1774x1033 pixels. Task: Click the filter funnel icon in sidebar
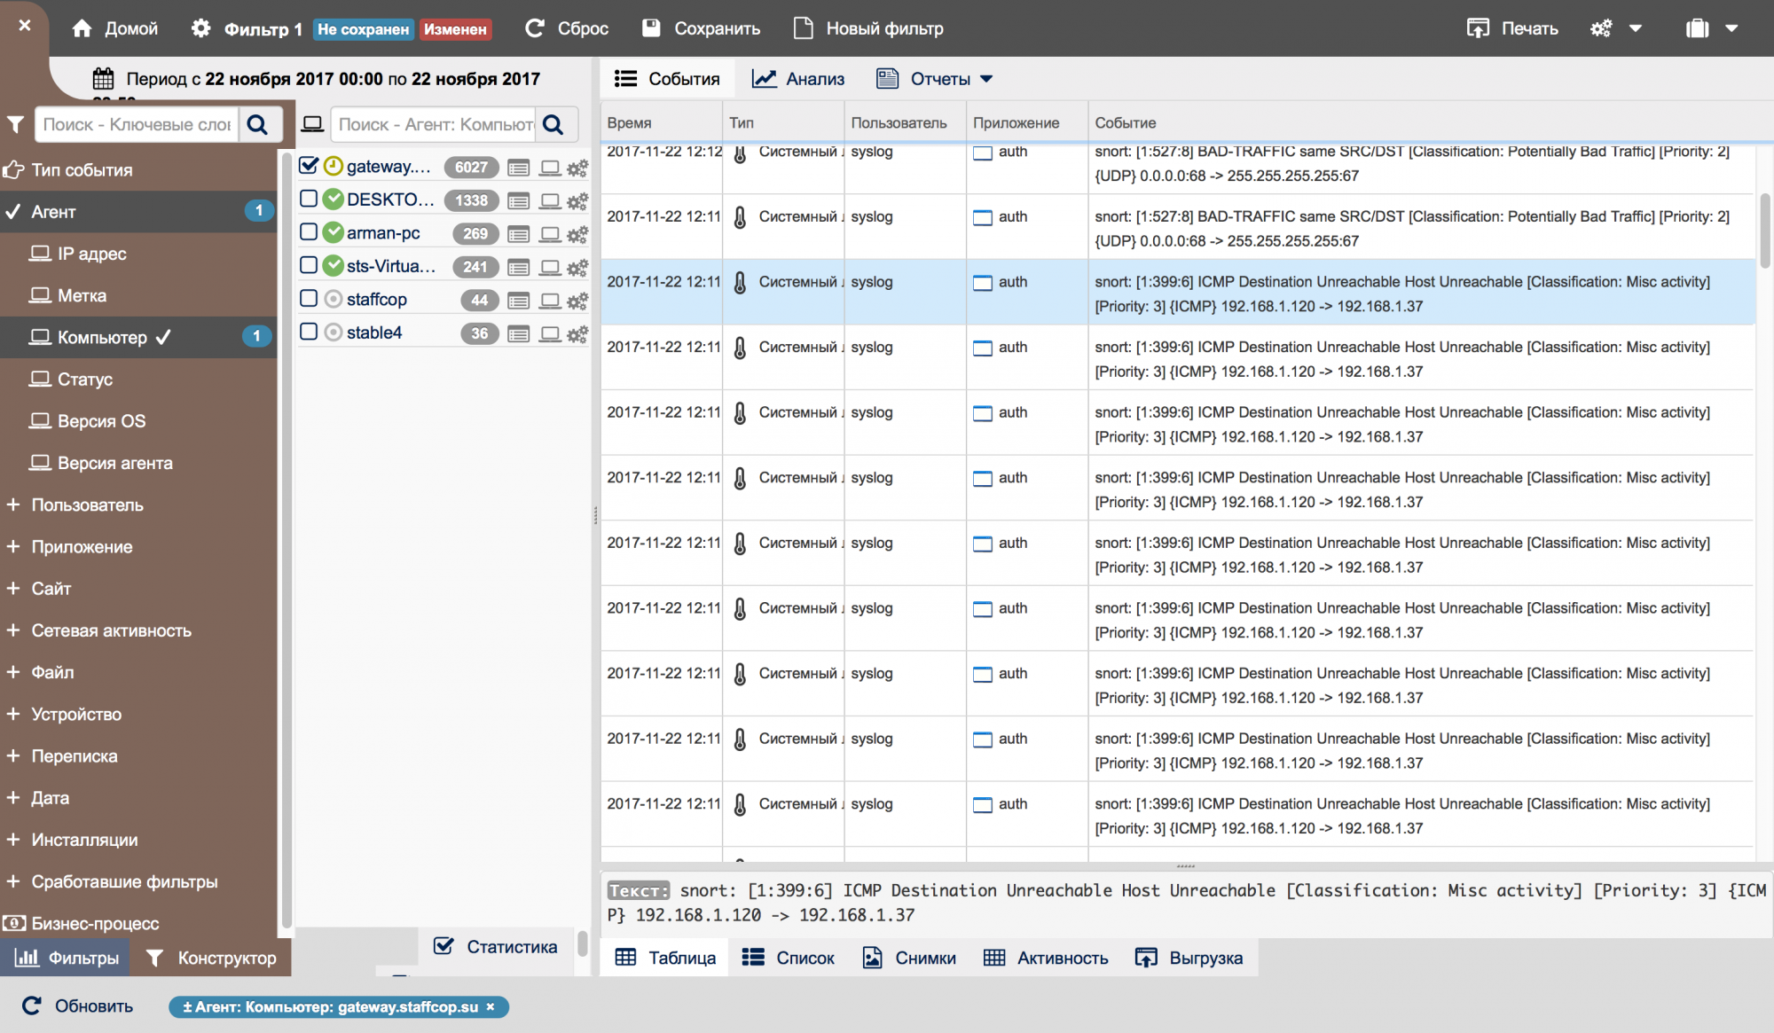point(15,125)
